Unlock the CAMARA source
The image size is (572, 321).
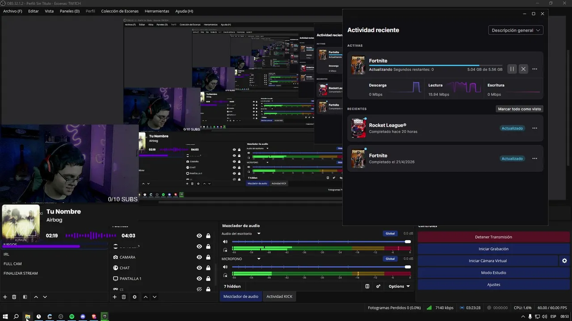pos(208,257)
